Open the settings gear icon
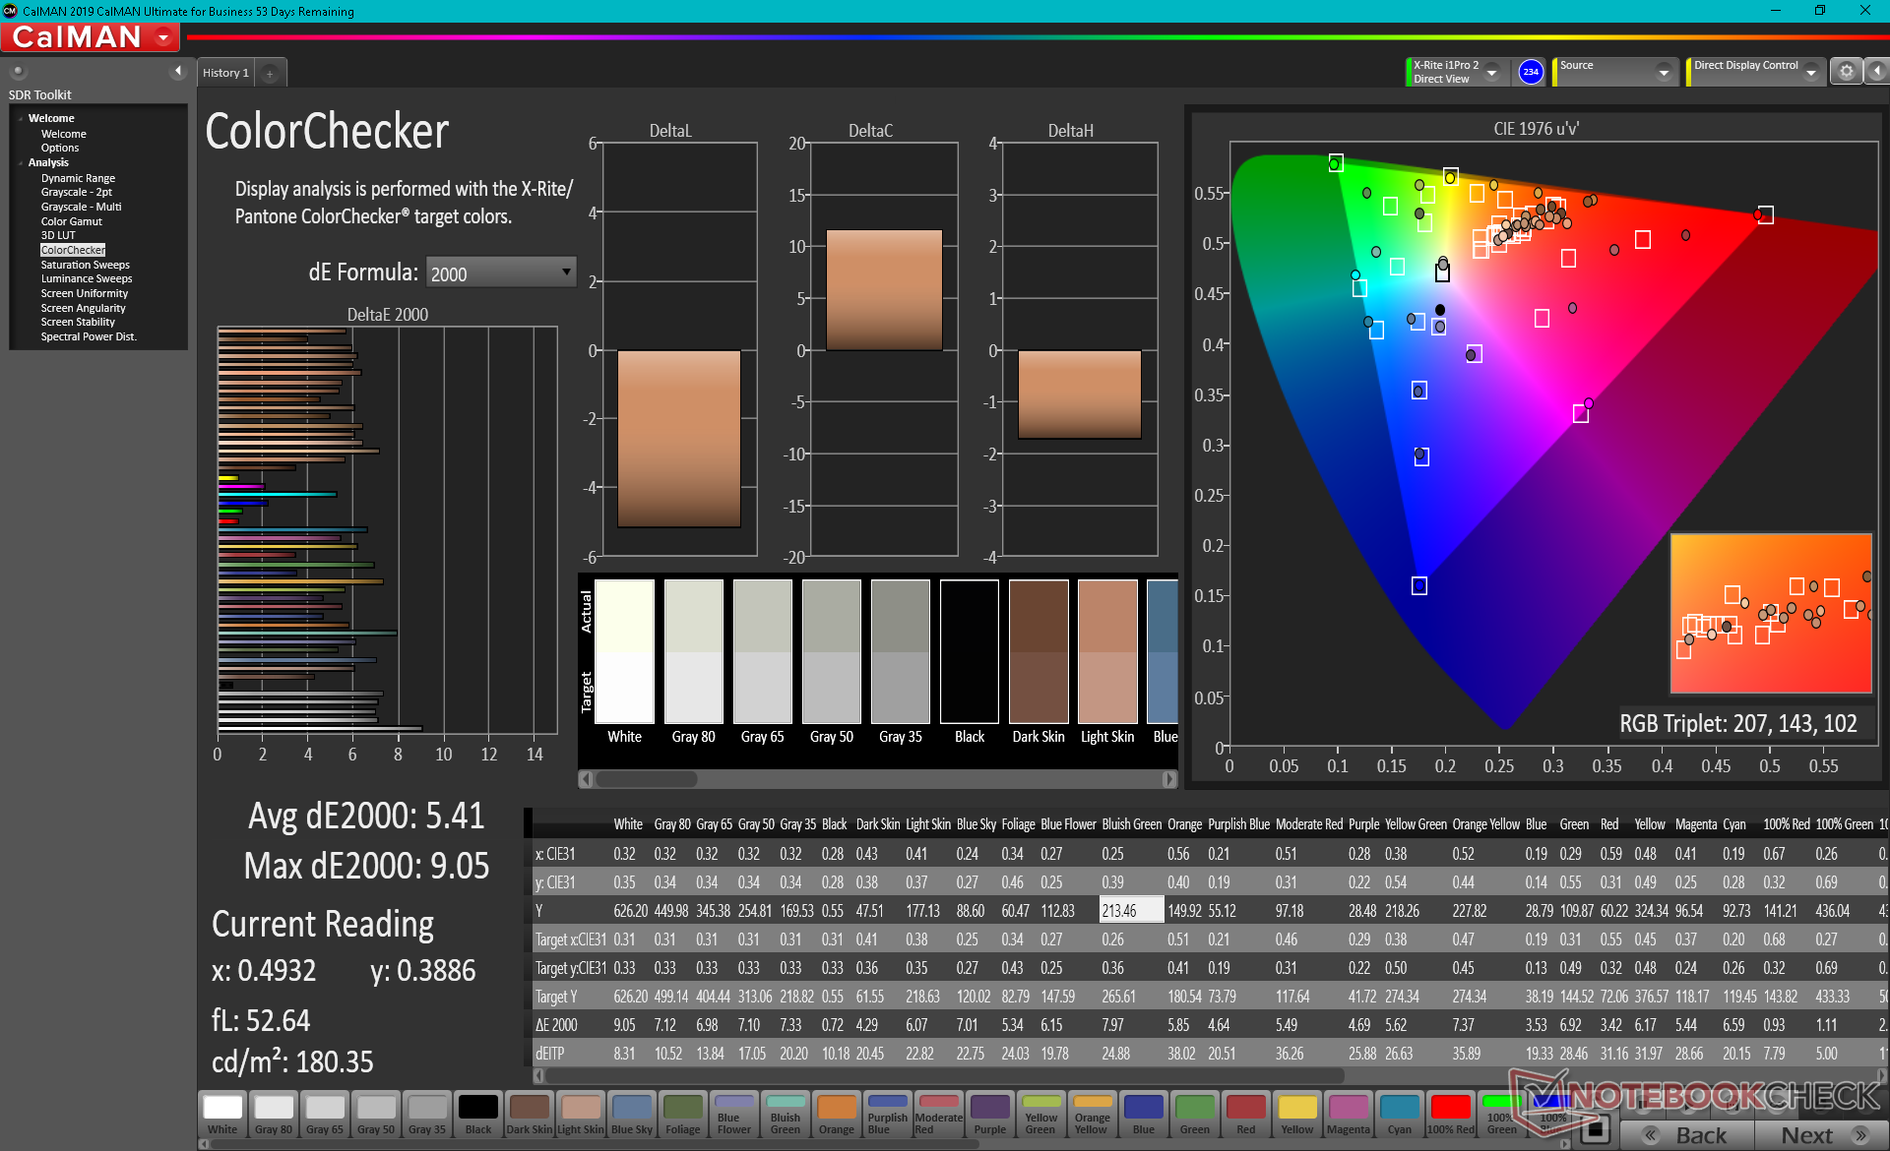1890x1151 pixels. [x=1846, y=72]
